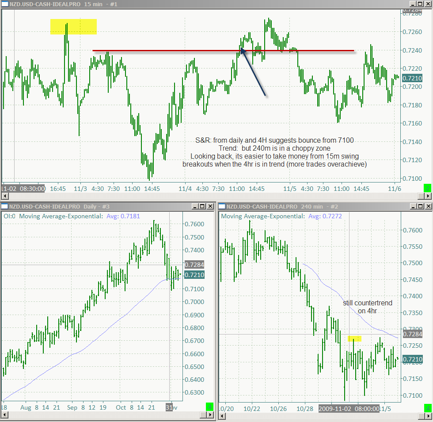
Task: Click the 240 min chart window icon
Action: [x=222, y=206]
